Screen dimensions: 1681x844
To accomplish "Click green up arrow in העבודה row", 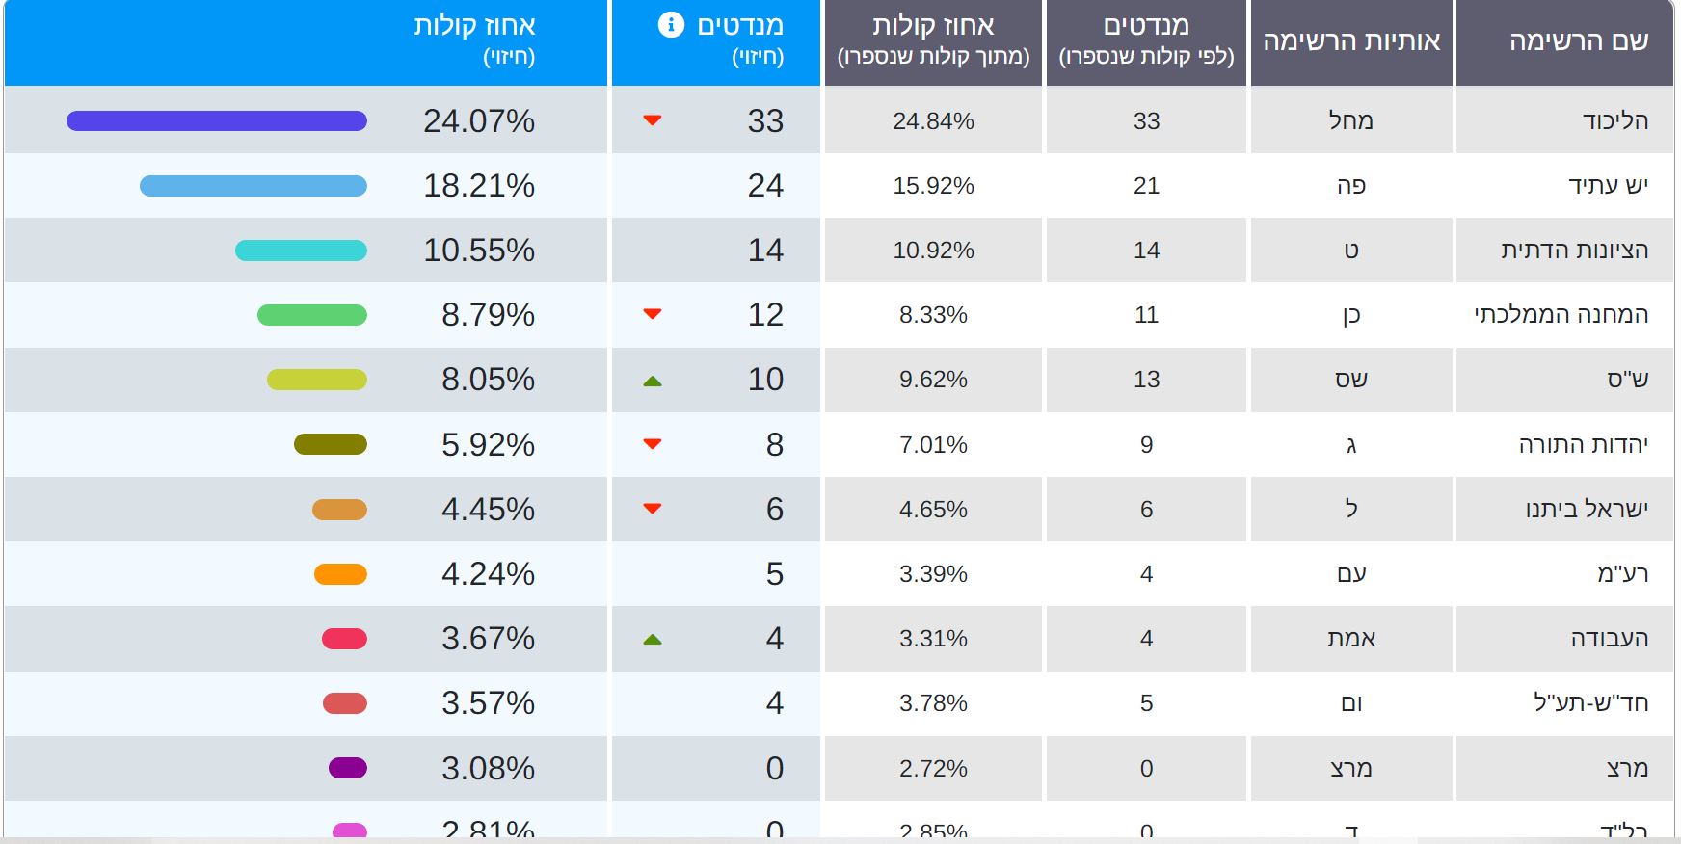I will (653, 640).
